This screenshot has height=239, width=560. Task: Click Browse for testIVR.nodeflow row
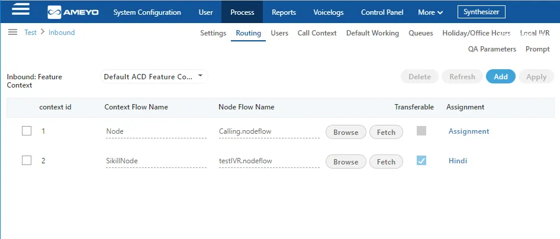pyautogui.click(x=346, y=162)
